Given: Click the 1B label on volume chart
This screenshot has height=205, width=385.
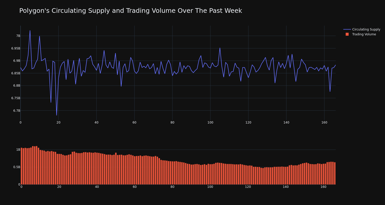Looking at the screenshot, I should [x=18, y=150].
